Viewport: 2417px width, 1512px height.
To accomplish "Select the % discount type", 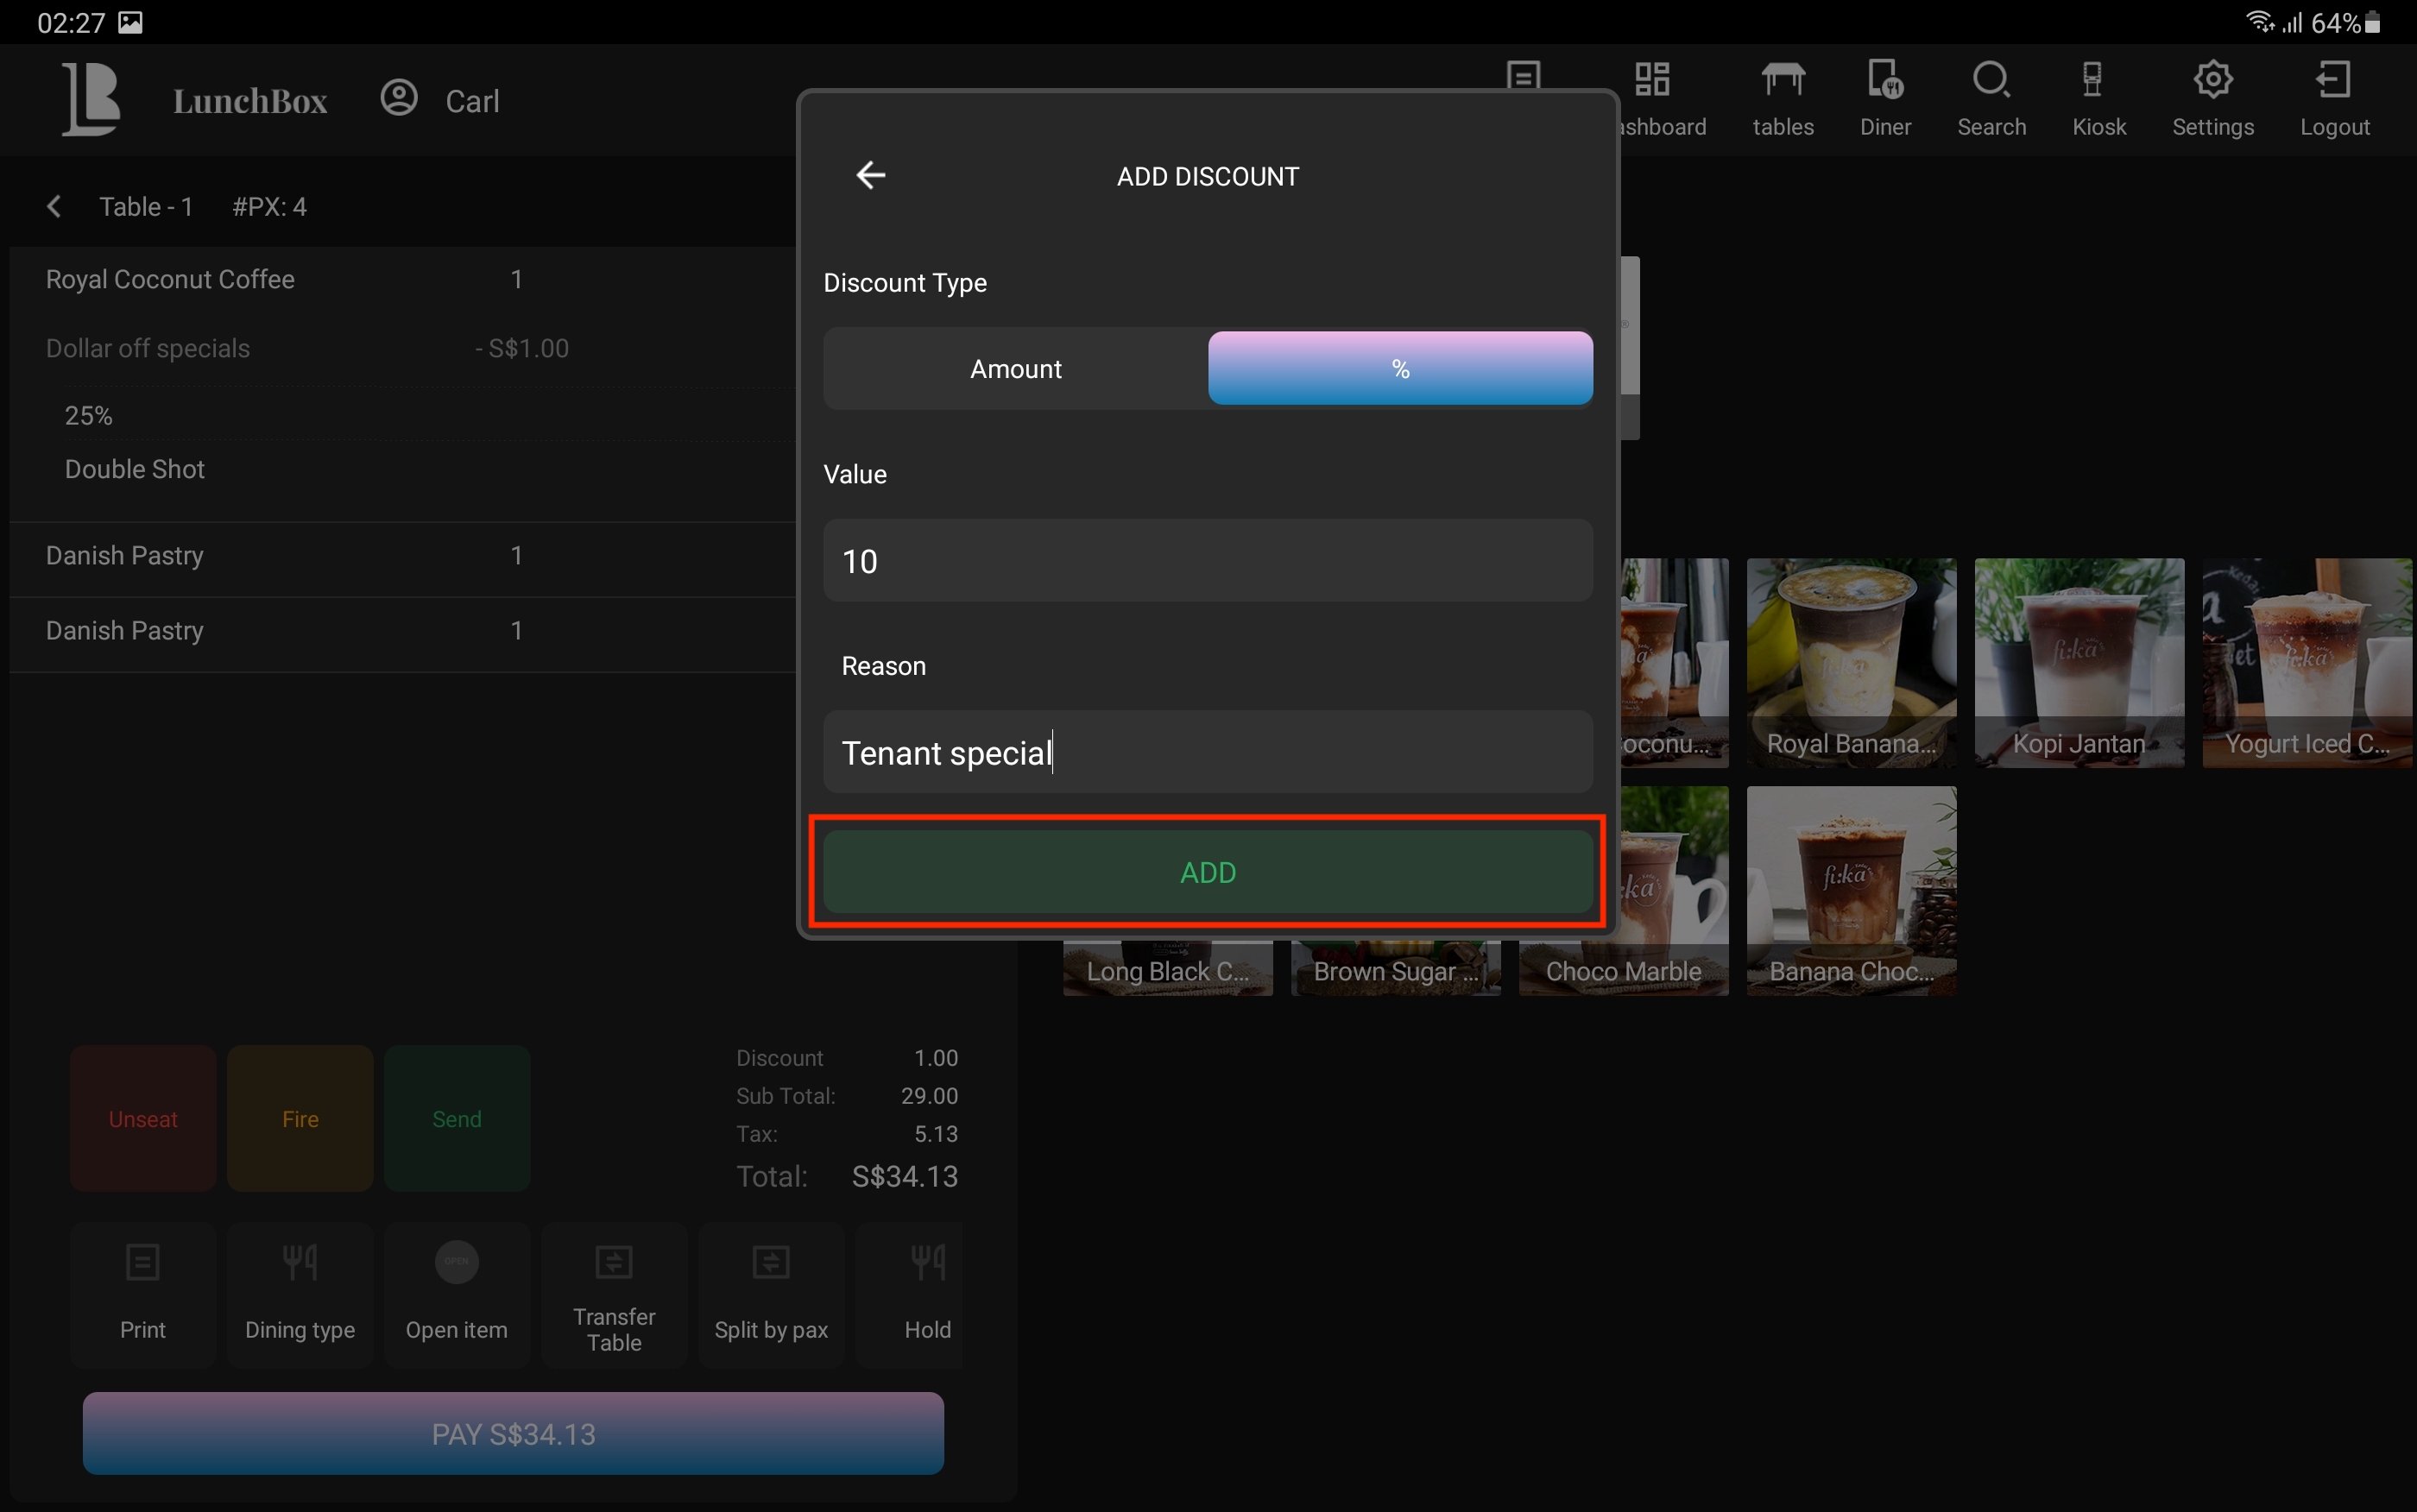I will [x=1399, y=369].
